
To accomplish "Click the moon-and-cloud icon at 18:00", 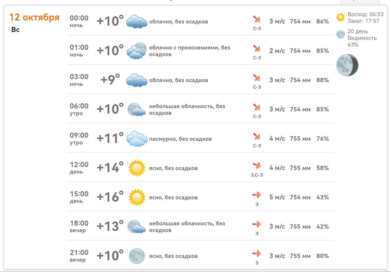I will (136, 227).
